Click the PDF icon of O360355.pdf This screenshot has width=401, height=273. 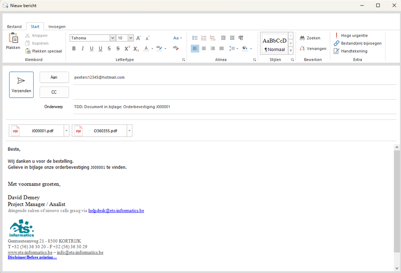click(79, 131)
